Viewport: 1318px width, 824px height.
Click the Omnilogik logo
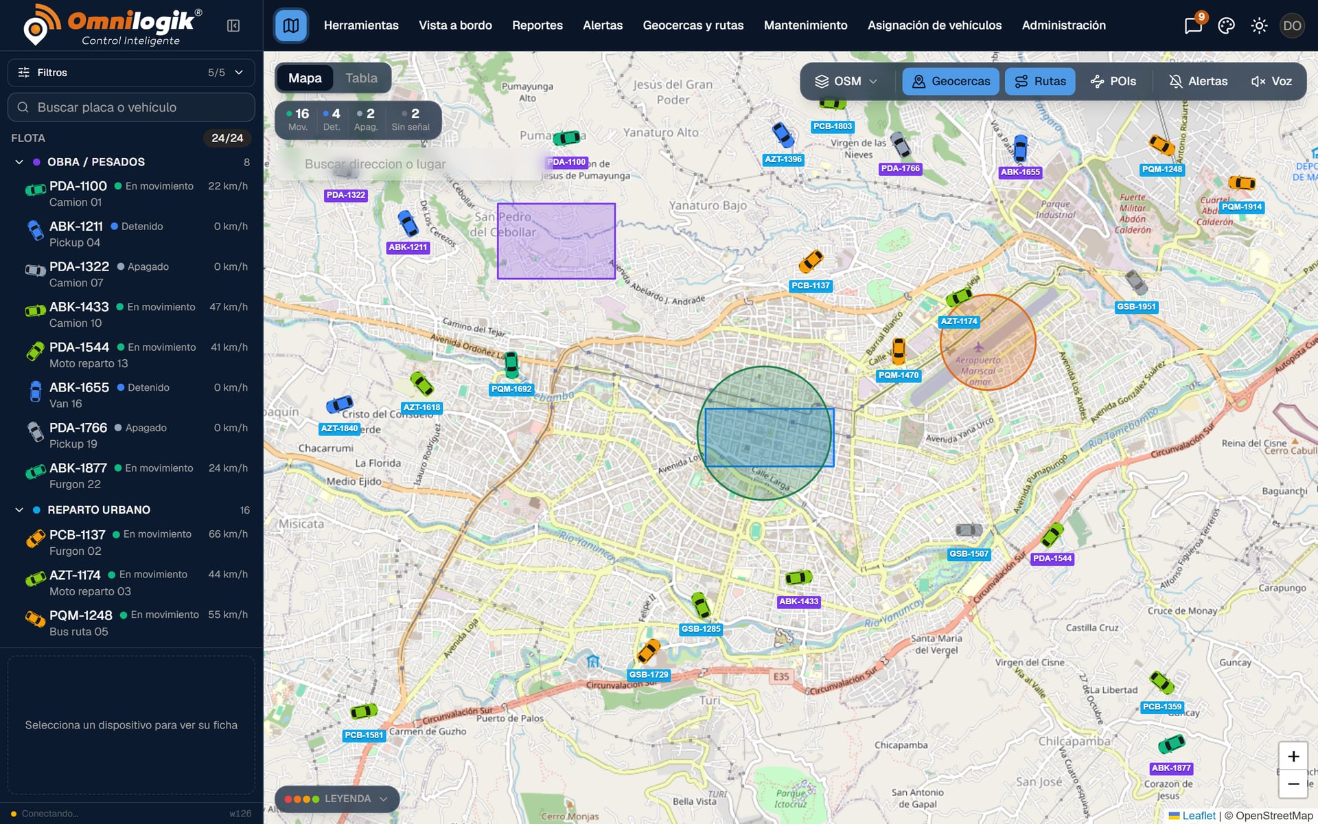point(112,25)
